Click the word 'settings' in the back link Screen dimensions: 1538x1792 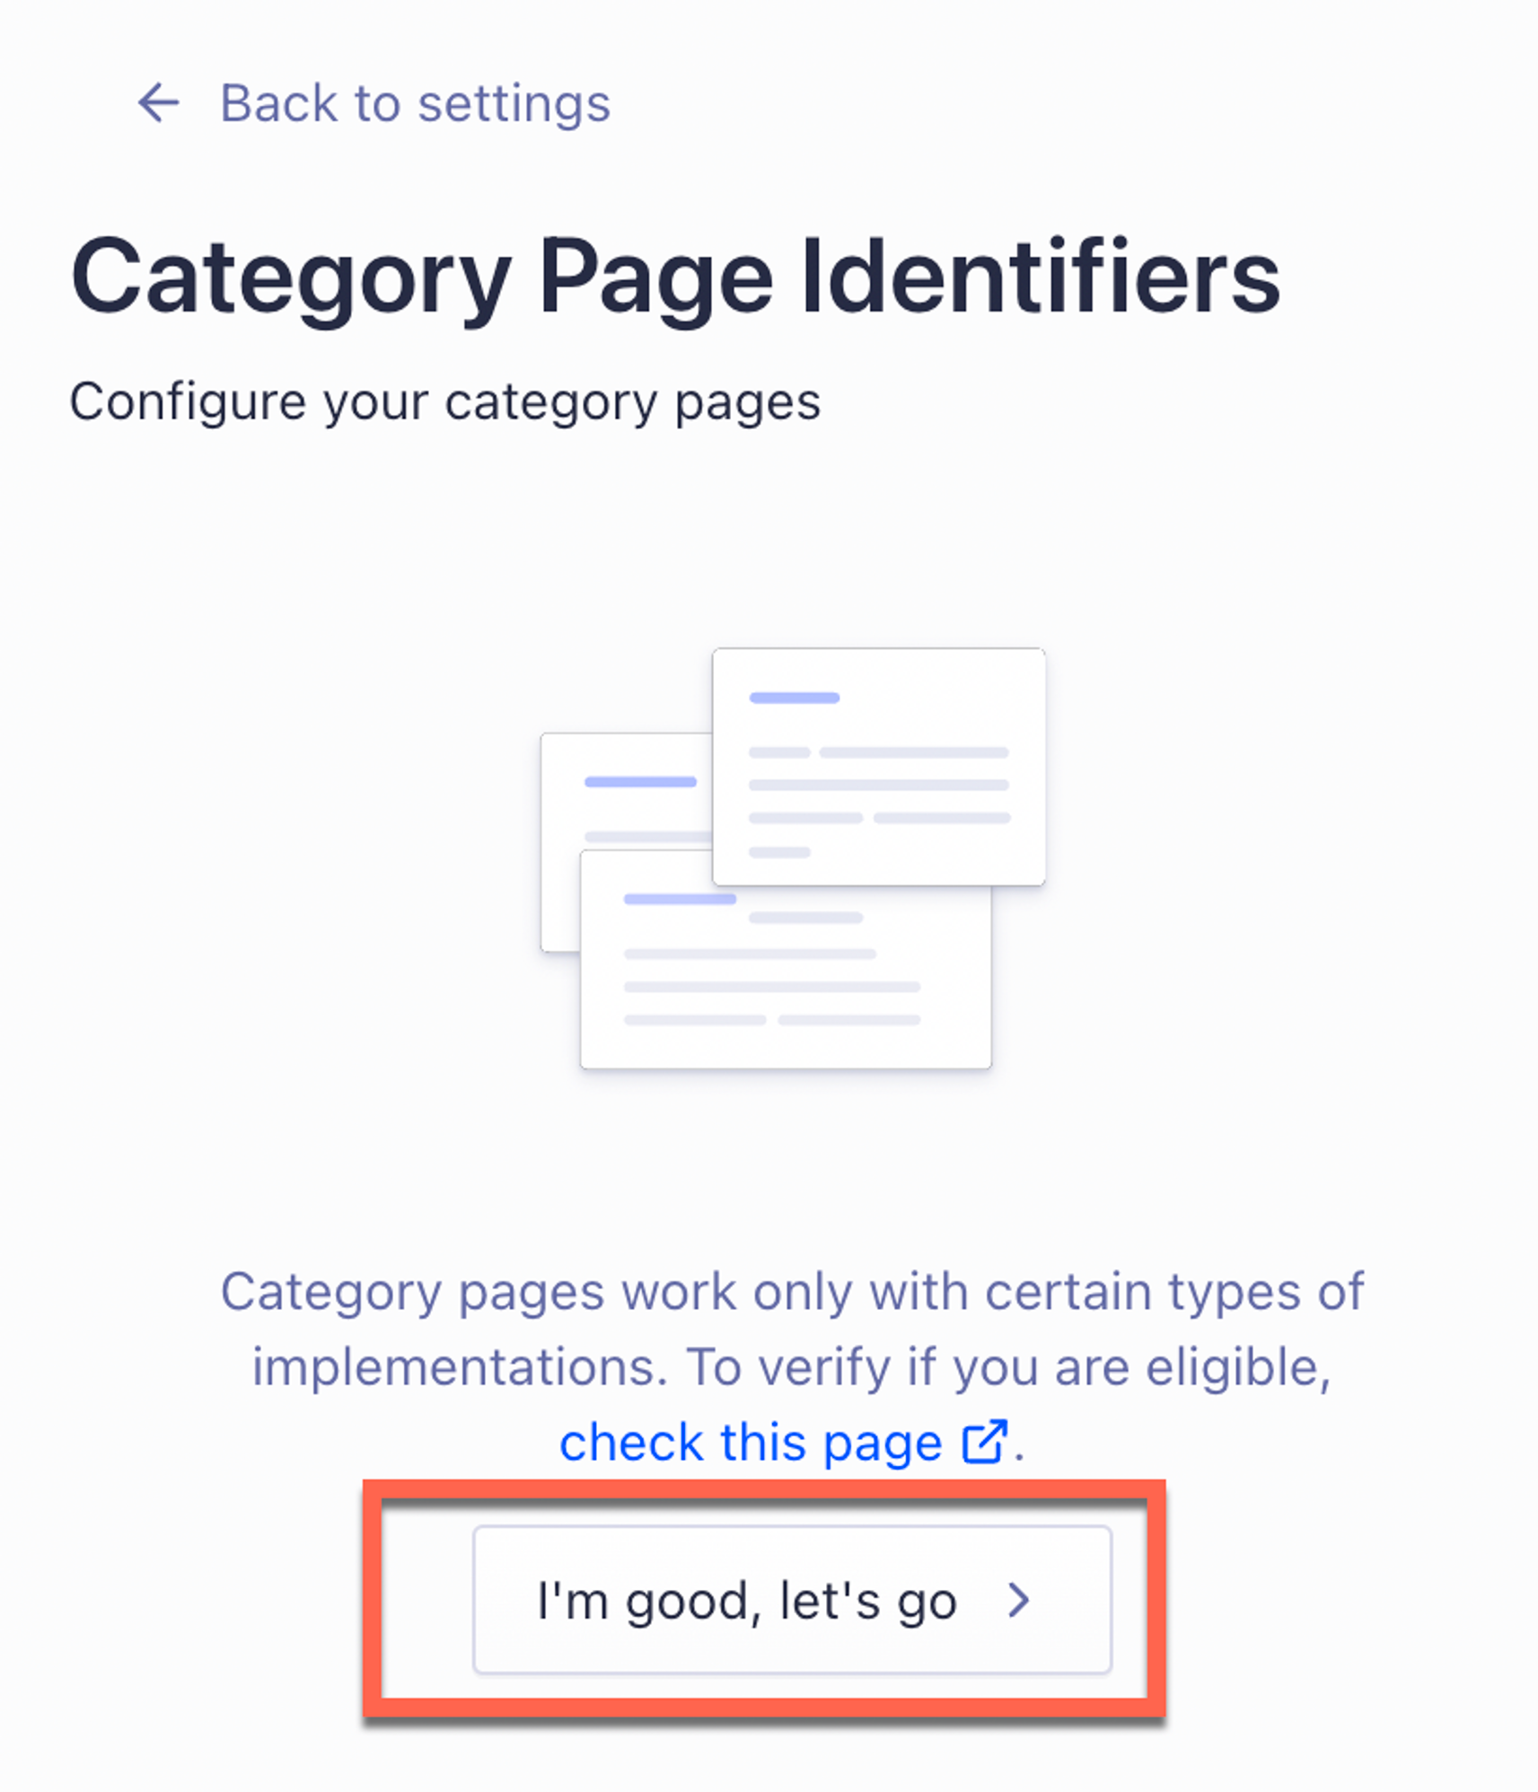[x=514, y=103]
